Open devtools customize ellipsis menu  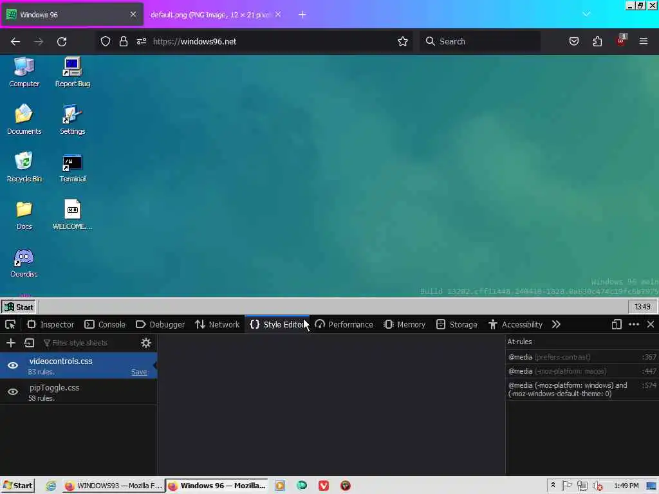pos(634,325)
